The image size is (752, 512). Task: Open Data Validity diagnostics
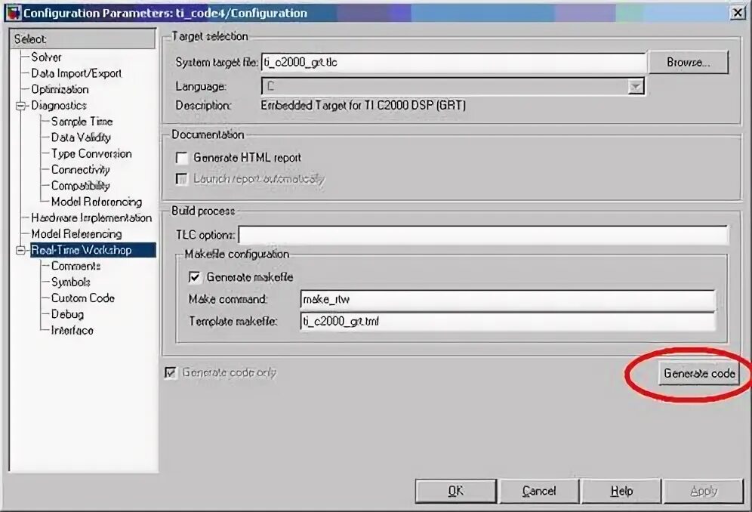tap(81, 137)
